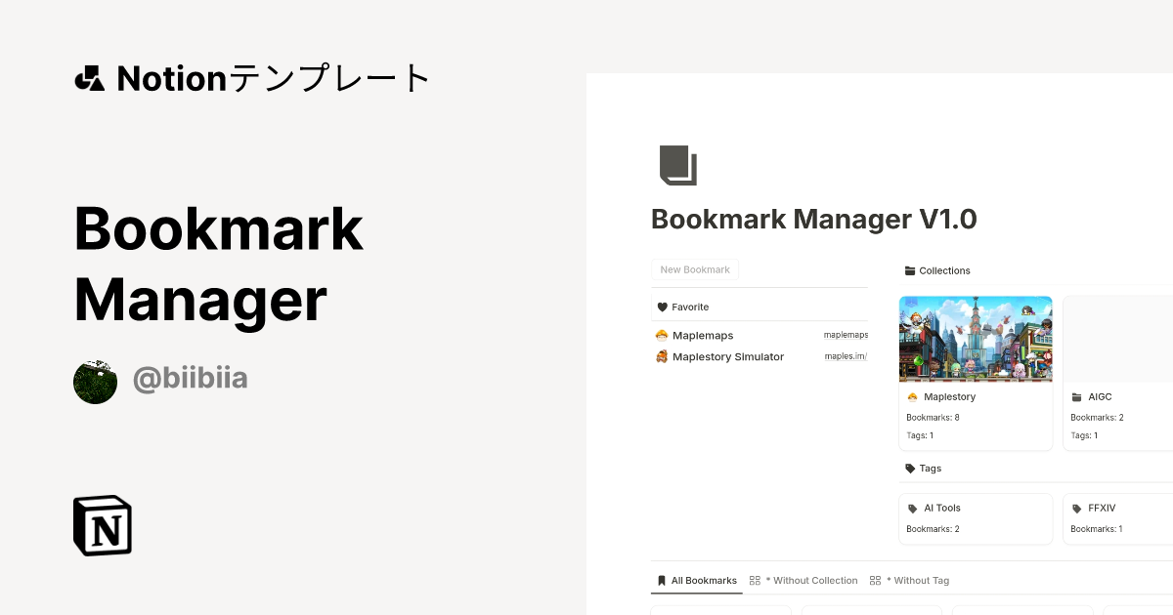This screenshot has height=615, width=1173.
Task: Click the tag icon beside Tags heading
Action: [909, 468]
